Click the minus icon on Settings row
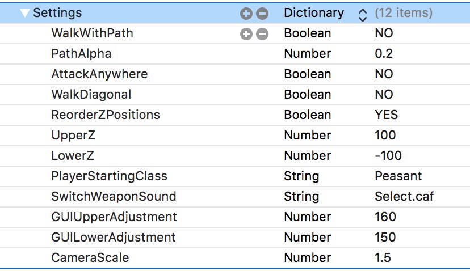This screenshot has height=271, width=470. pyautogui.click(x=262, y=13)
